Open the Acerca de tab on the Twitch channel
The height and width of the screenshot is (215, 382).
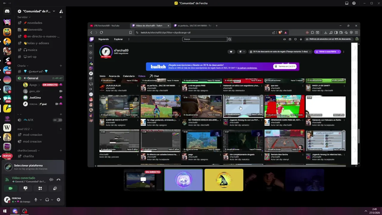click(114, 76)
